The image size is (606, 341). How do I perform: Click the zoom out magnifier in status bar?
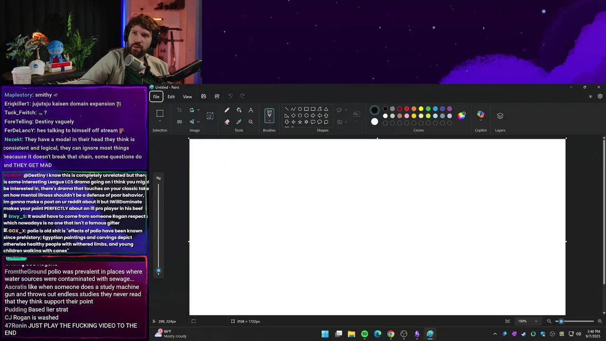coord(549,321)
